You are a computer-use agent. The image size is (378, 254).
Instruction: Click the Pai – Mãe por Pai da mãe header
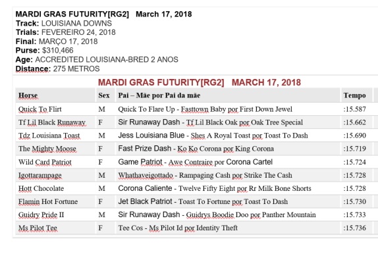pyautogui.click(x=159, y=95)
